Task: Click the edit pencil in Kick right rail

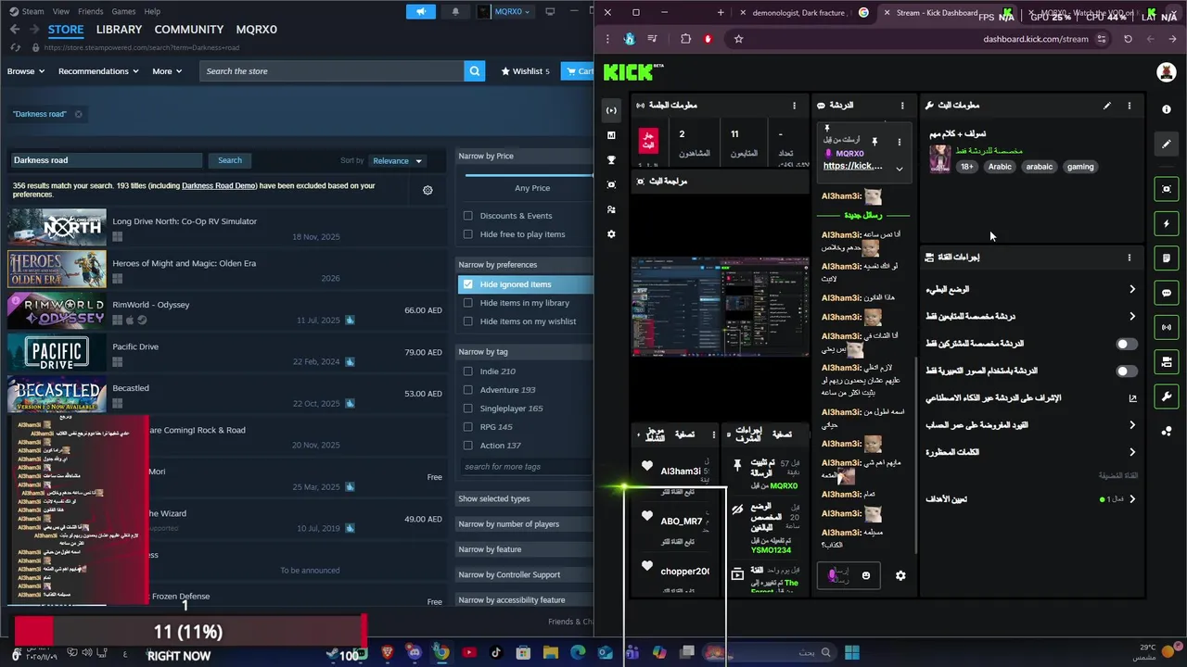Action: (1167, 144)
